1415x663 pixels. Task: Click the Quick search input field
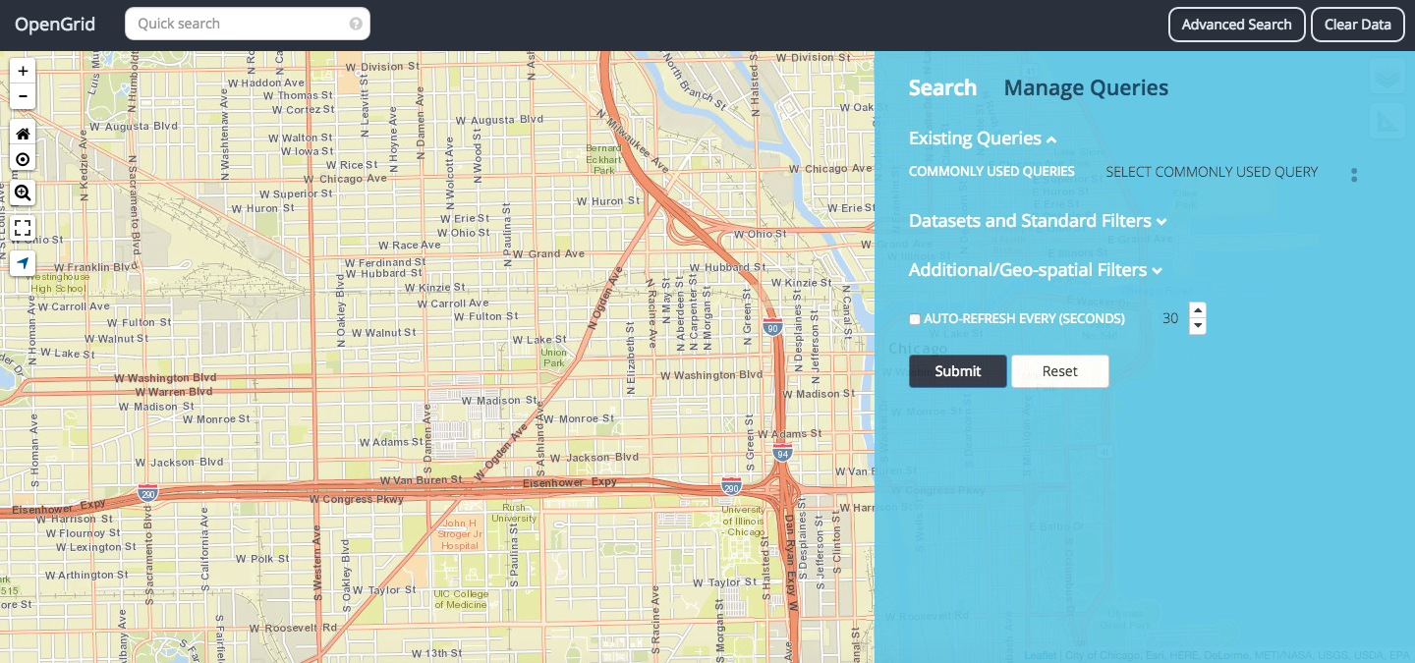[x=241, y=24]
